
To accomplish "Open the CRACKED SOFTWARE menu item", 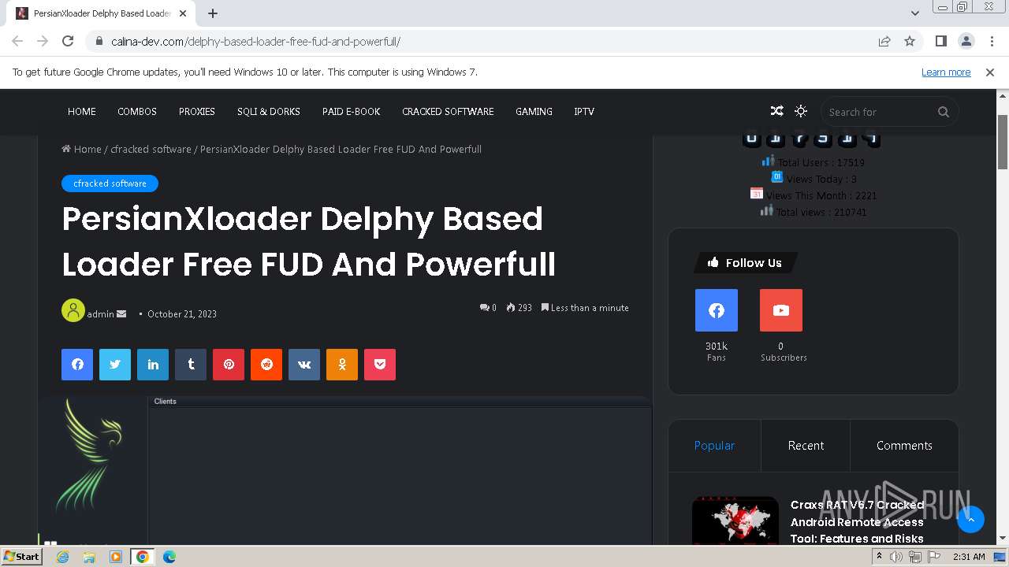I will (x=448, y=112).
